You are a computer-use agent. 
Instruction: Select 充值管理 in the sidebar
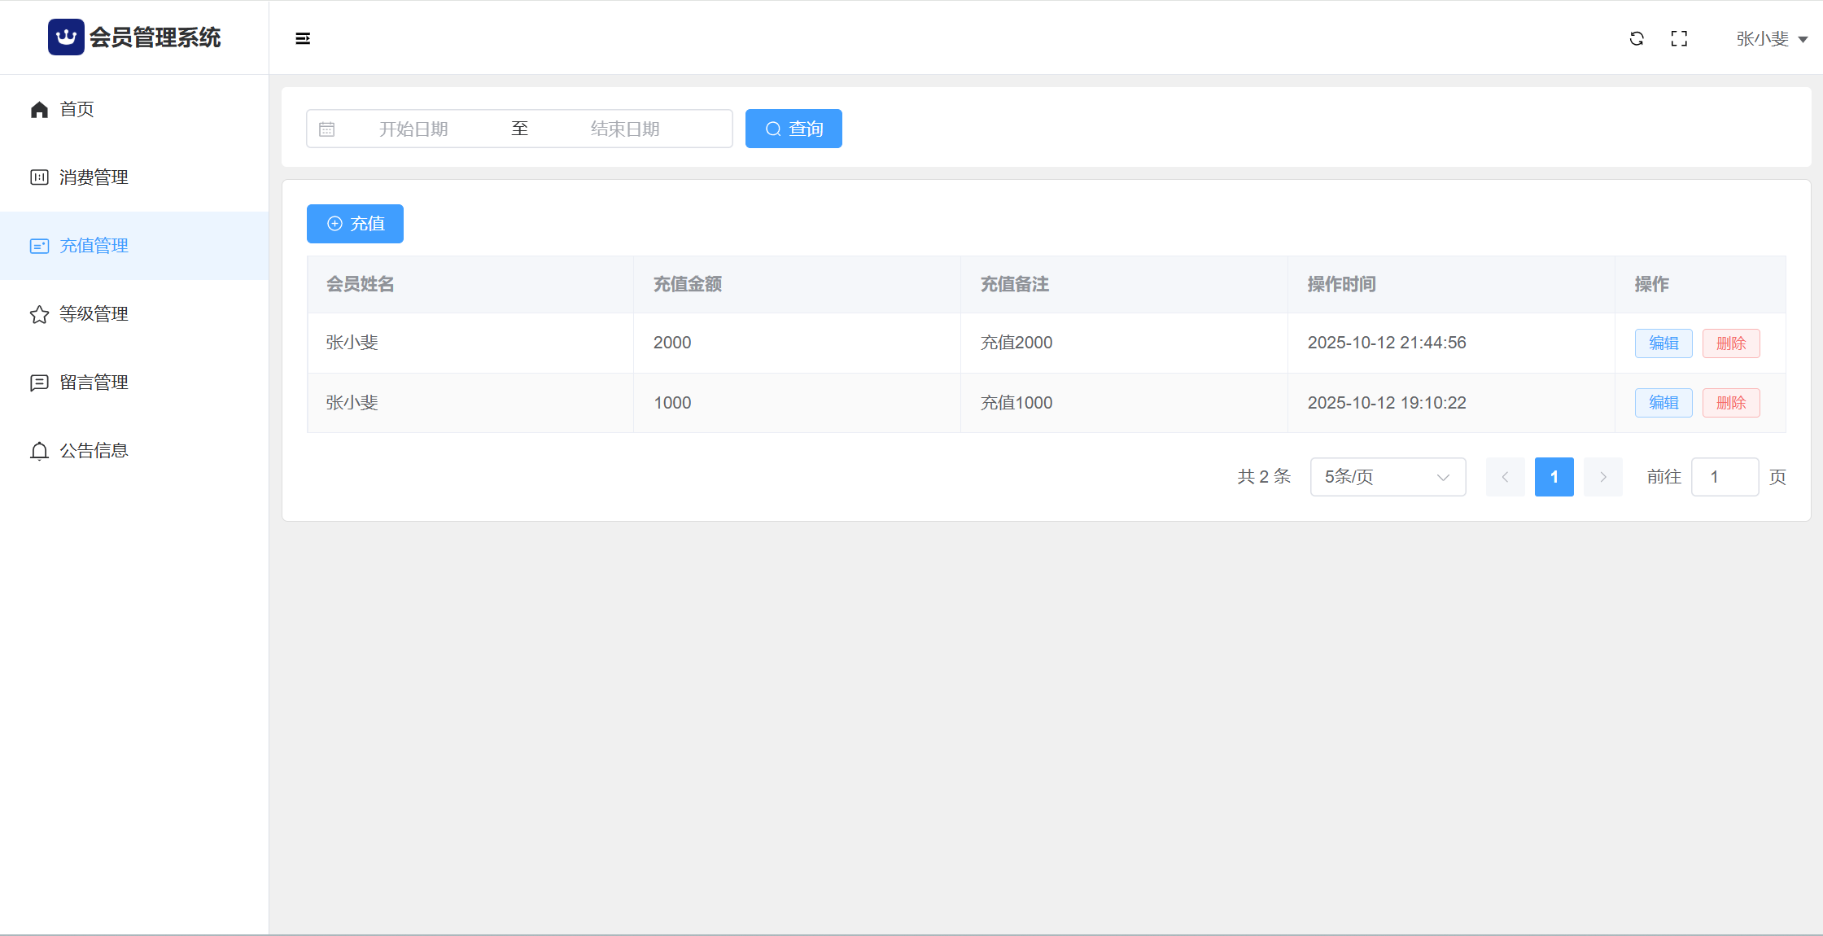94,246
